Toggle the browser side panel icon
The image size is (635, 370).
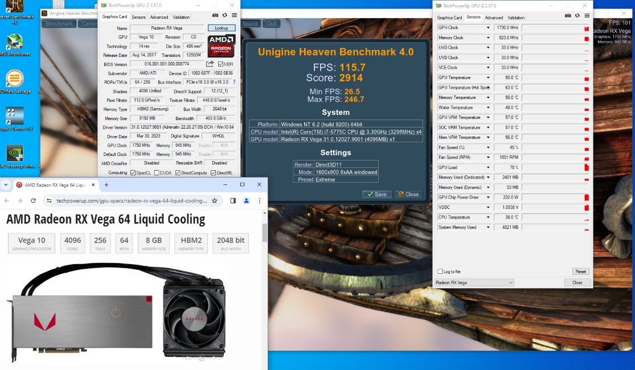233,201
